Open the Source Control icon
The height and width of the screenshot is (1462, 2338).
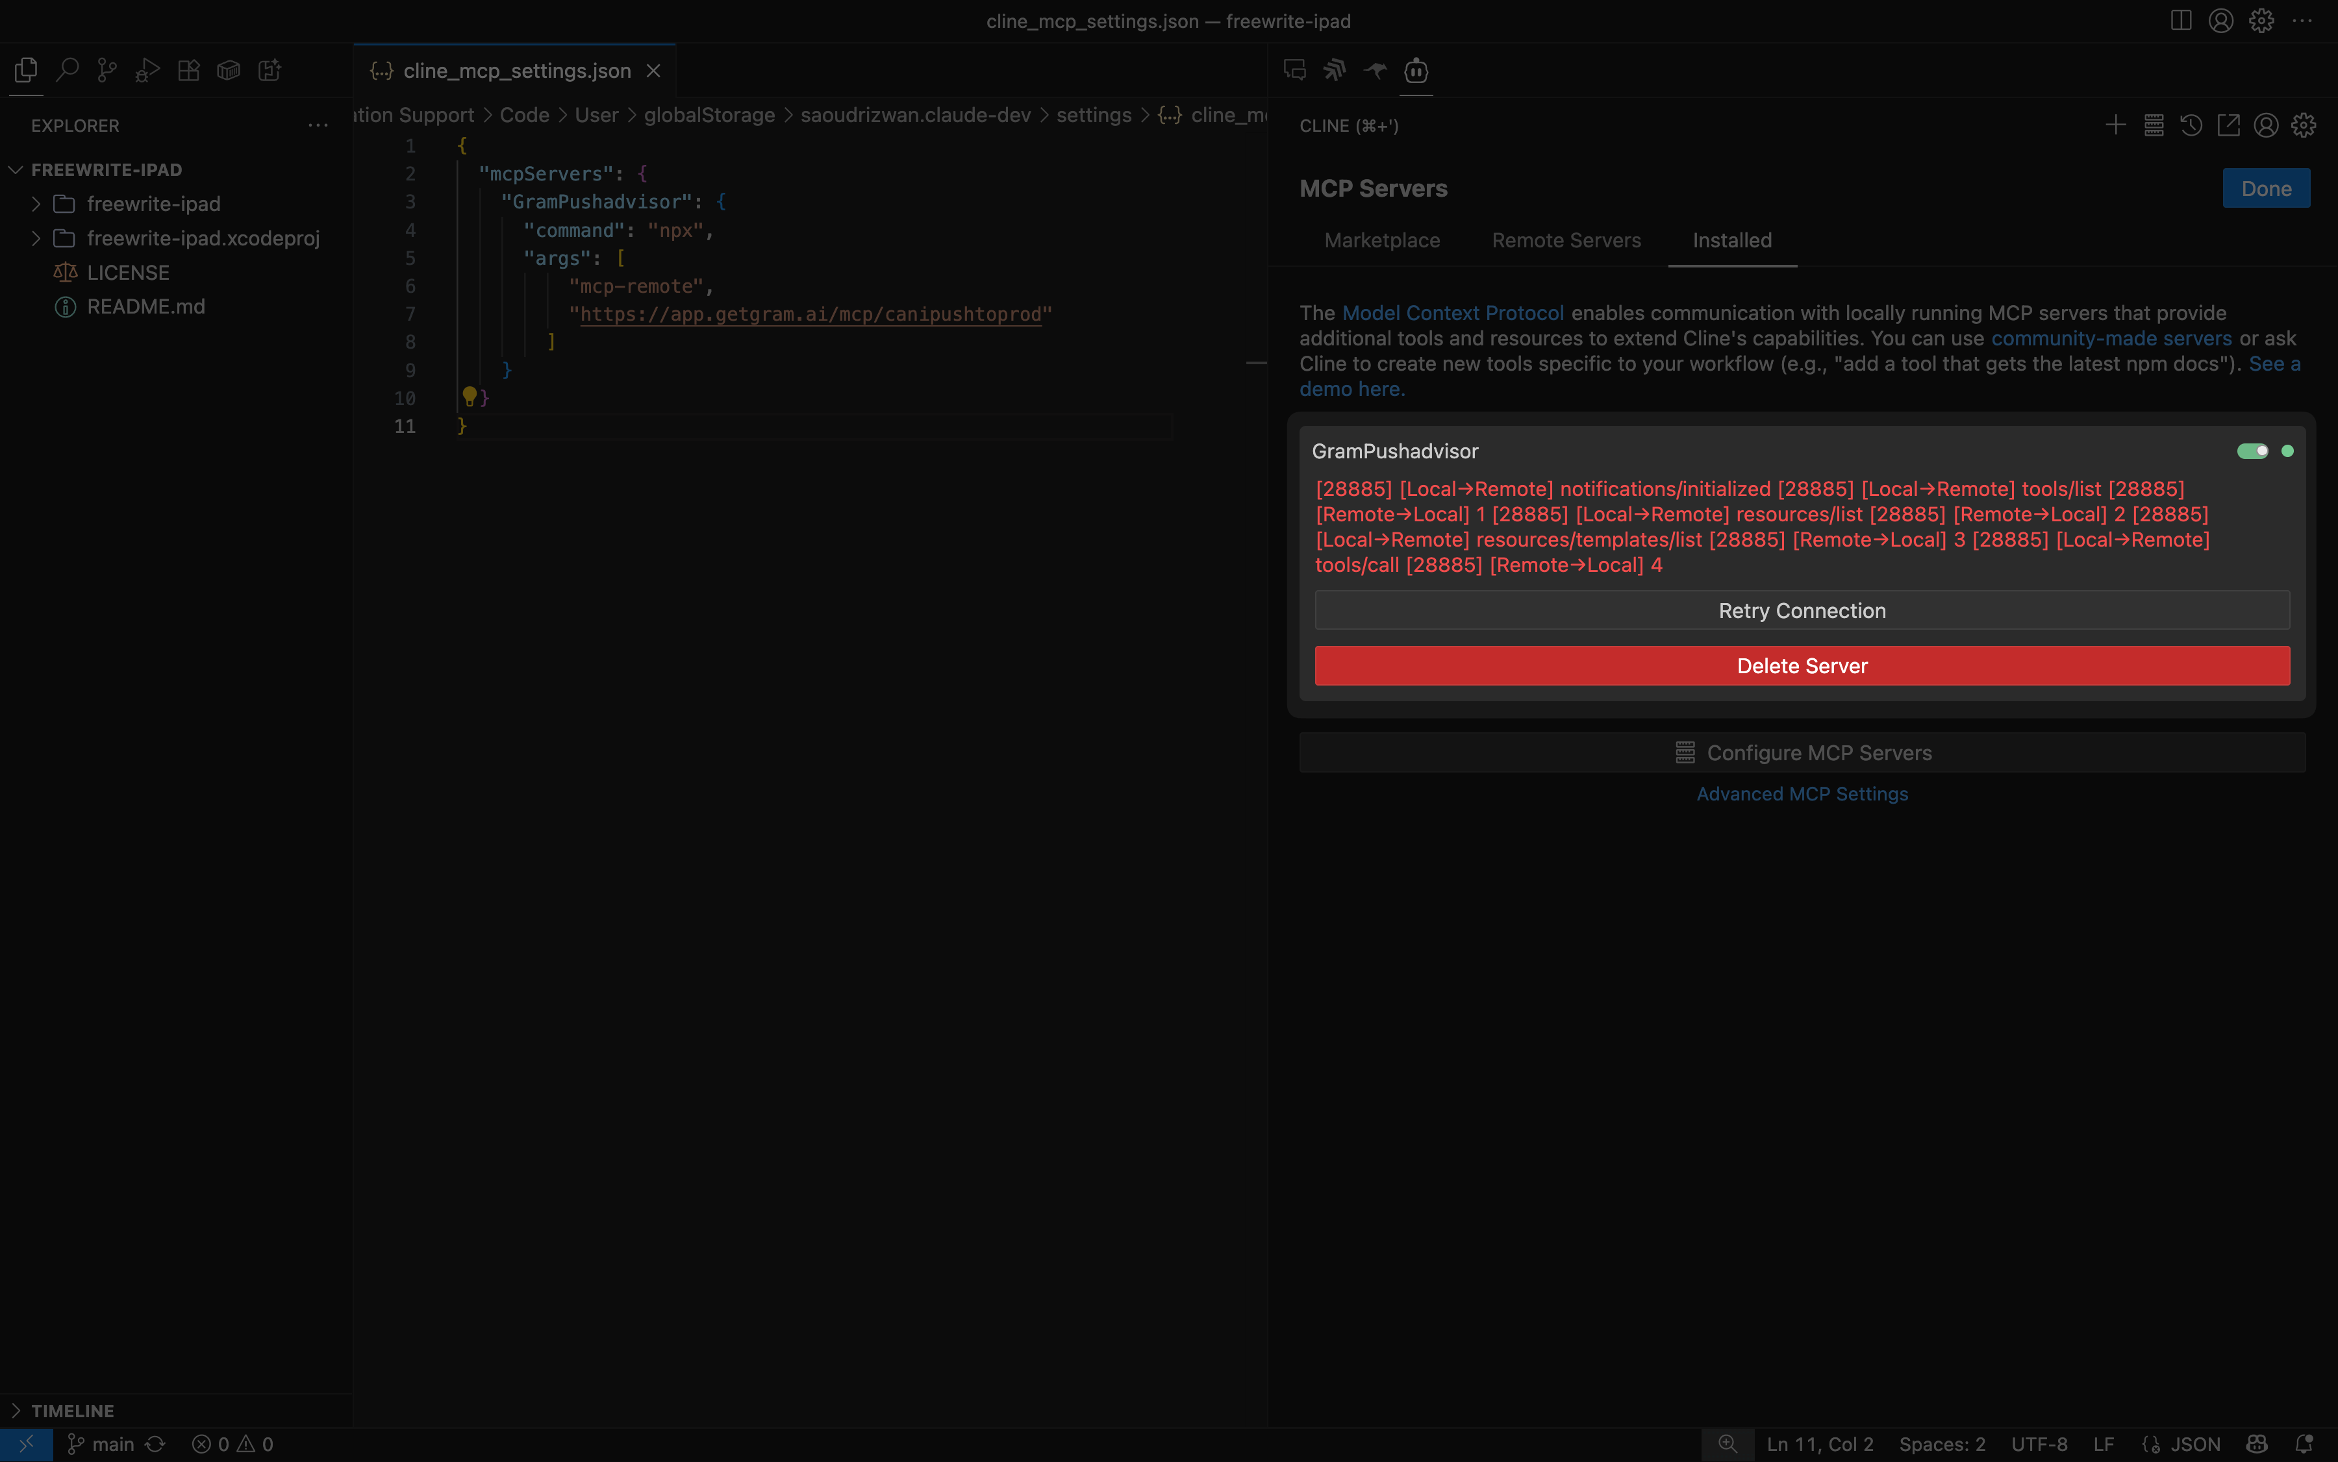(107, 69)
